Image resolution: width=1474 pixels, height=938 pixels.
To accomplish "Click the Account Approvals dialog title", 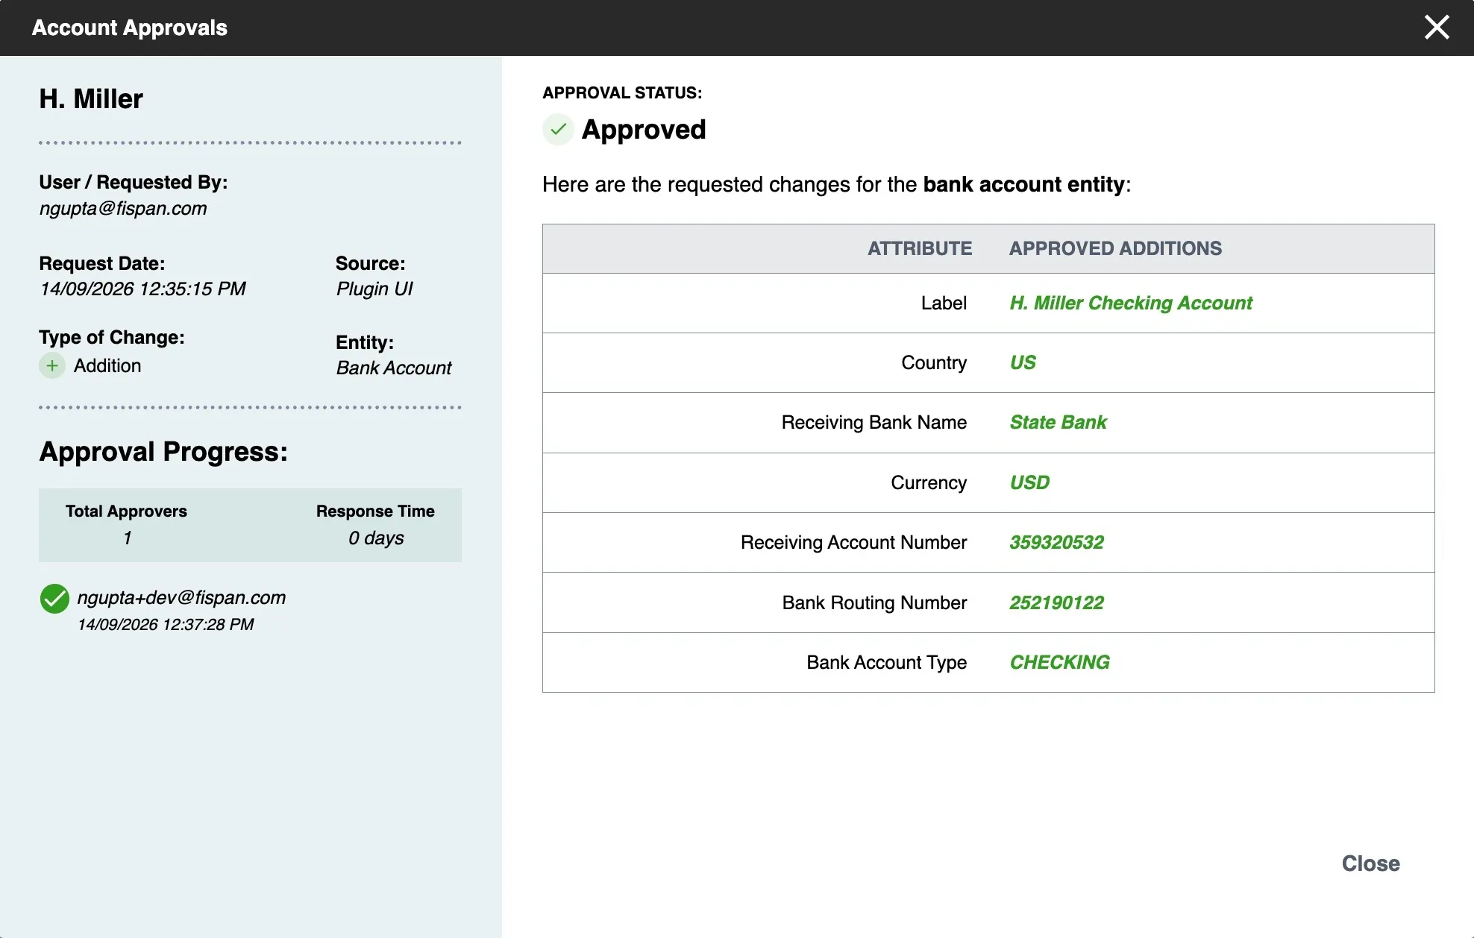I will click(129, 28).
